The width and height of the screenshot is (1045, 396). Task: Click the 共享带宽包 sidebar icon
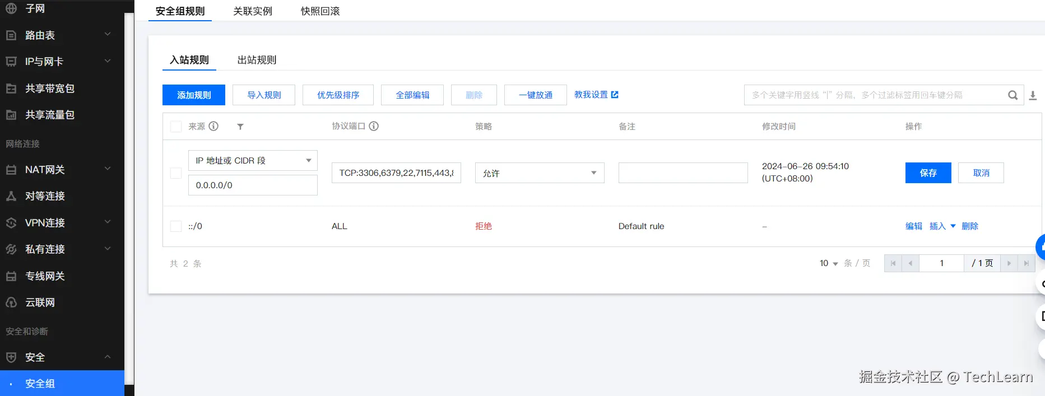click(x=11, y=88)
